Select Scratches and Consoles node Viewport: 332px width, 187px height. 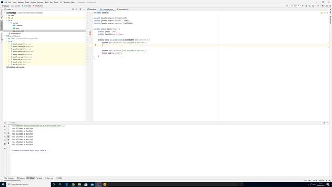tap(15, 67)
